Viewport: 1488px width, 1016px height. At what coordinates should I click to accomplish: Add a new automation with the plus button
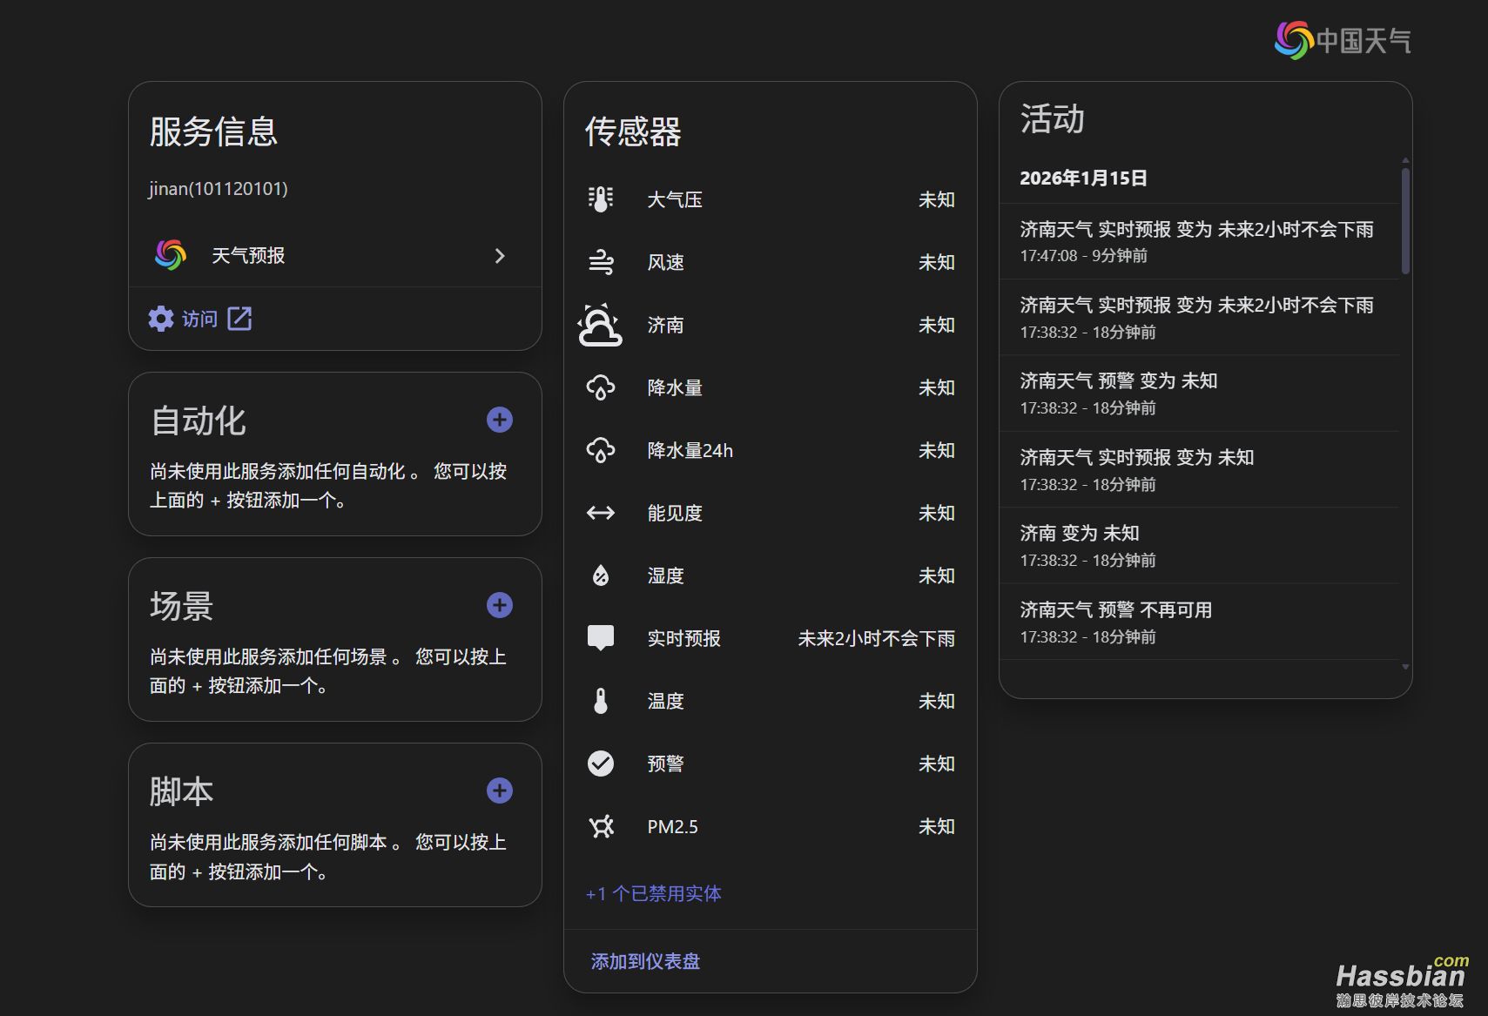(499, 420)
